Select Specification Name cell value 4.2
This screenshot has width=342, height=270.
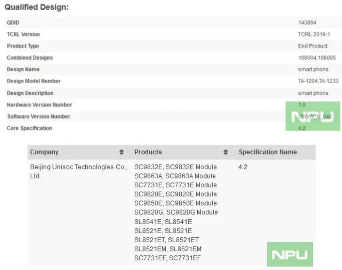243,167
